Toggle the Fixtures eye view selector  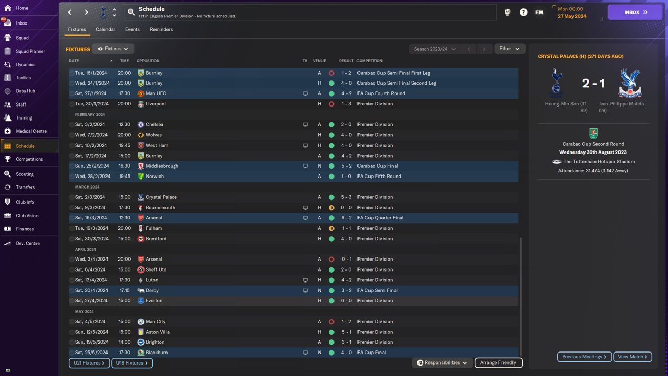(x=113, y=49)
